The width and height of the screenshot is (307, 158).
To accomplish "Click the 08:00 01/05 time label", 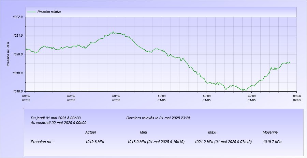I will 116,98.
